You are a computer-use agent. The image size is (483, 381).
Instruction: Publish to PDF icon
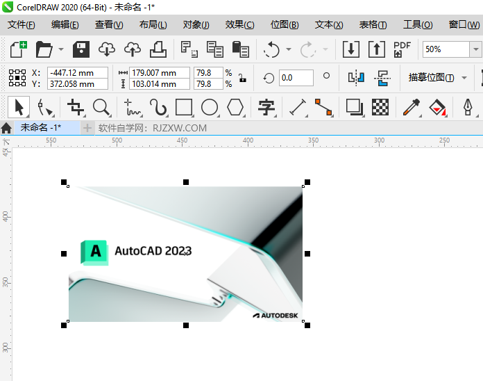[402, 49]
